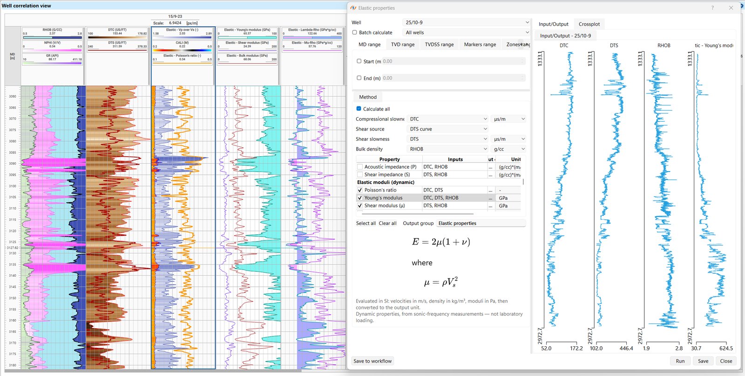Check the Acoustic impedance (P) property
The height and width of the screenshot is (376, 745).
(360, 167)
